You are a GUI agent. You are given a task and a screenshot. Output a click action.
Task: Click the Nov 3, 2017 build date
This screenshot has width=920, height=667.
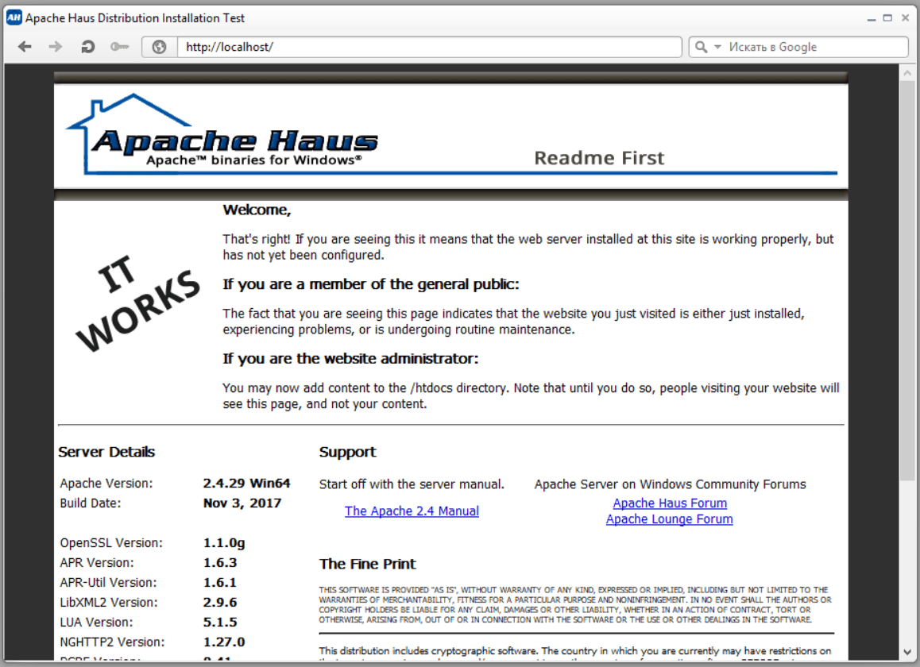point(242,503)
